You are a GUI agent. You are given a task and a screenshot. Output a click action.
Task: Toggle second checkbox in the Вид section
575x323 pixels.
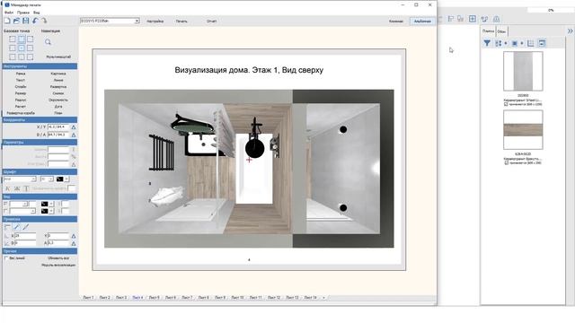point(5,211)
